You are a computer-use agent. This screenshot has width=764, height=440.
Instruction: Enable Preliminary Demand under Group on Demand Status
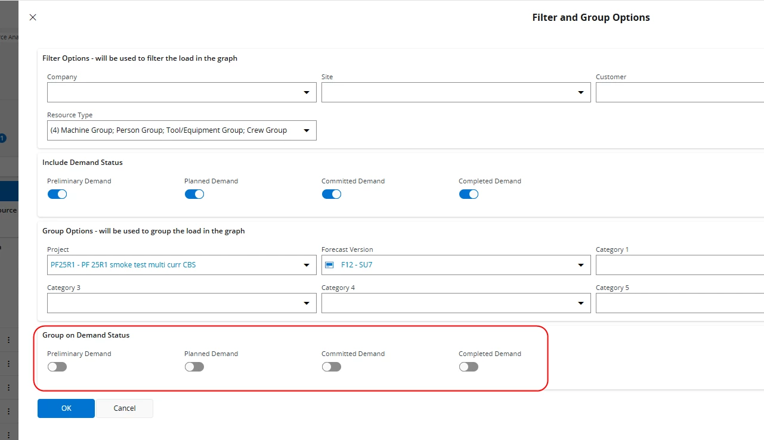pos(57,367)
